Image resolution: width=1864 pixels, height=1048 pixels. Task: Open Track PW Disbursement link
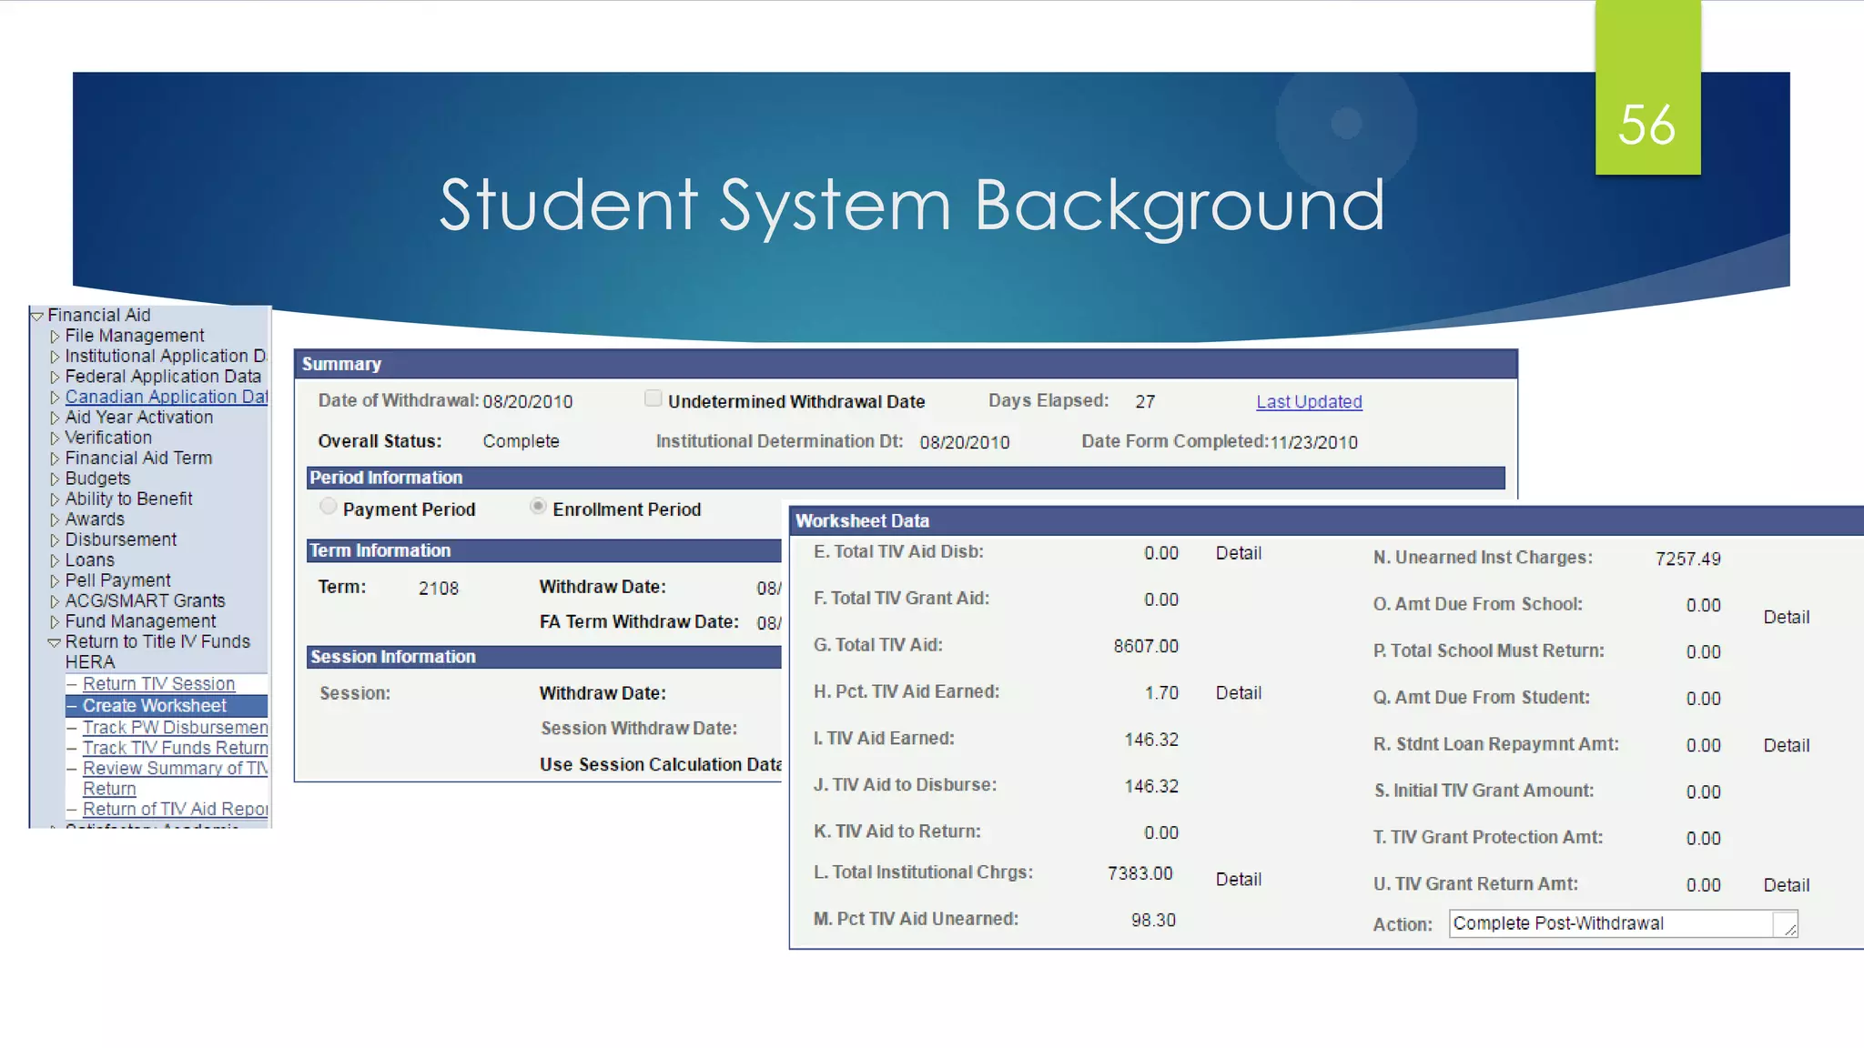coord(175,727)
